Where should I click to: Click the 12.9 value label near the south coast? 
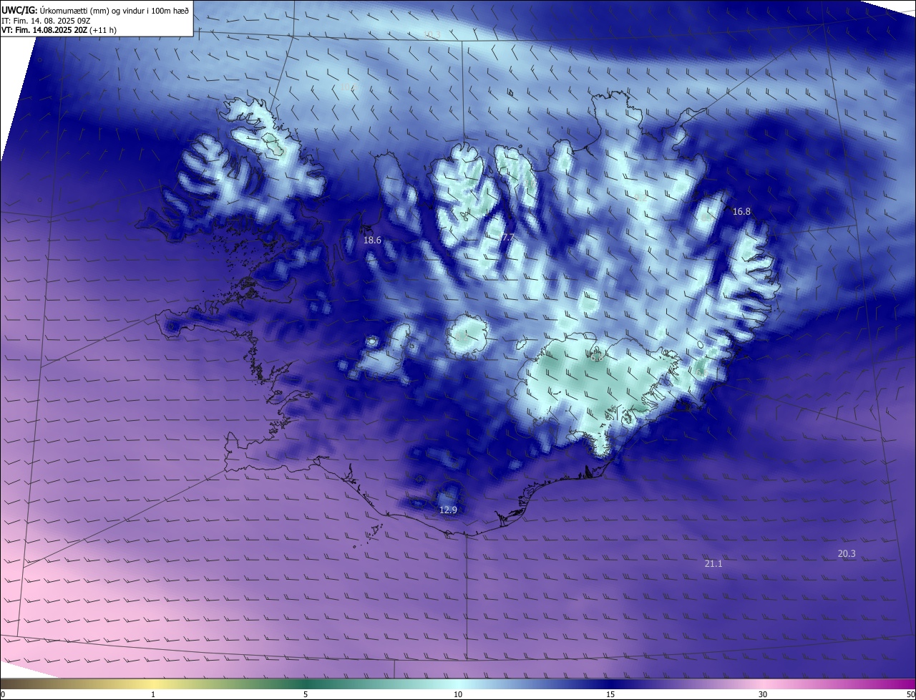(x=448, y=510)
